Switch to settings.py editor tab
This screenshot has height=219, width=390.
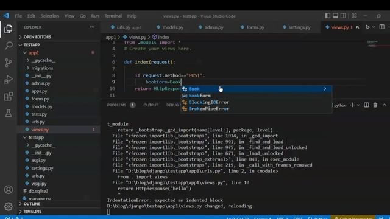297,27
